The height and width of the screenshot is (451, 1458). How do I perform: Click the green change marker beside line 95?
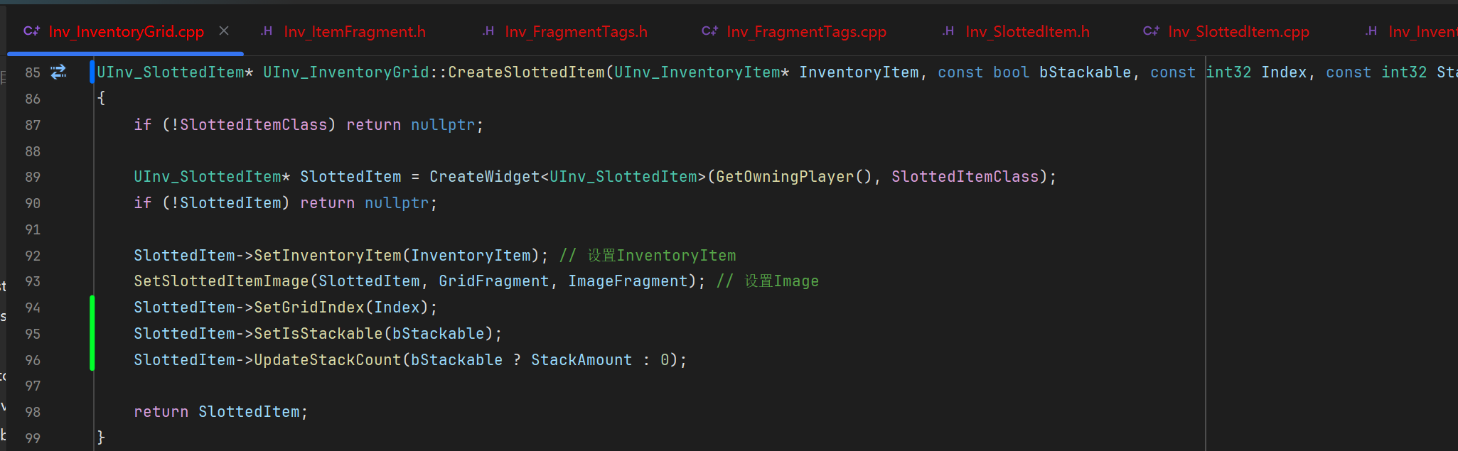click(92, 334)
